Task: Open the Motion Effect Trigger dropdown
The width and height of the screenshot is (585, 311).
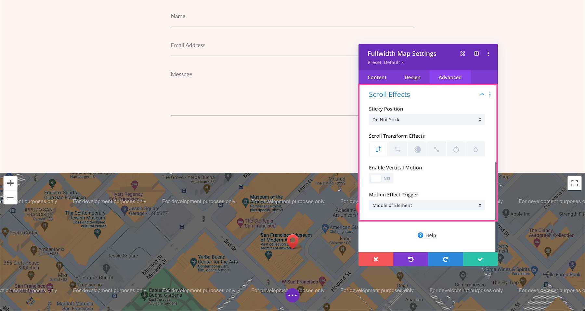Action: [x=426, y=205]
